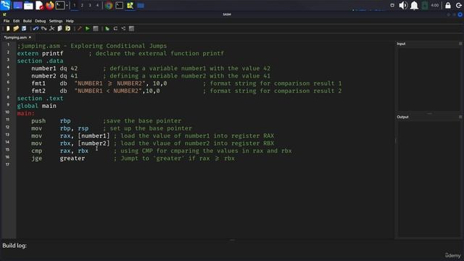Run the program with the green play icon

coord(87,29)
